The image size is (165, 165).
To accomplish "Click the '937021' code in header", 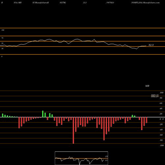I will (x=110, y=3).
